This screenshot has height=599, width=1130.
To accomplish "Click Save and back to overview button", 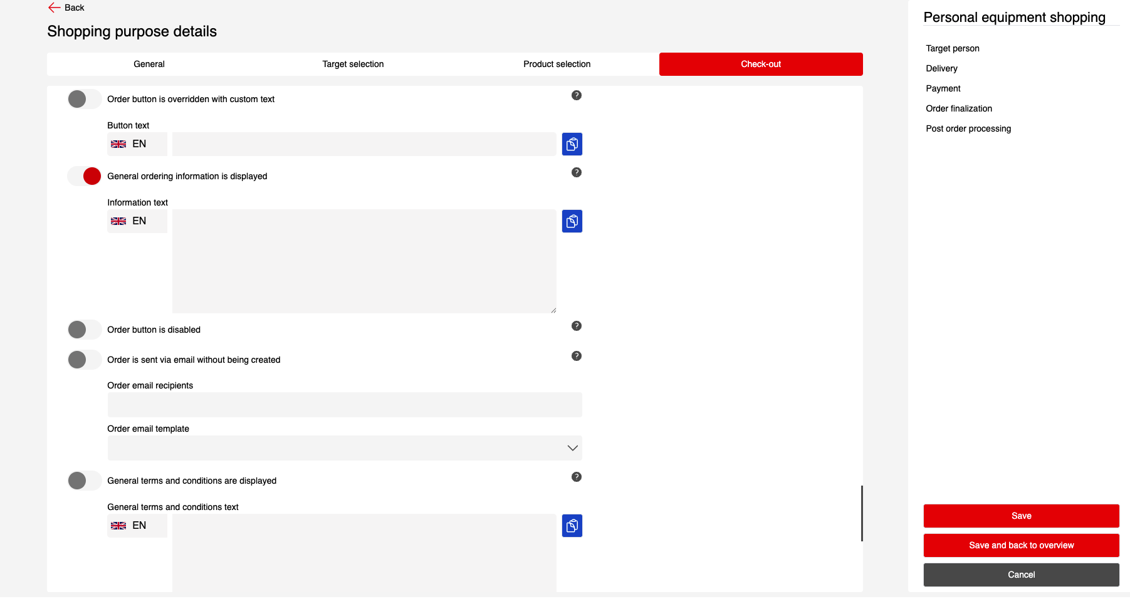I will (1021, 545).
